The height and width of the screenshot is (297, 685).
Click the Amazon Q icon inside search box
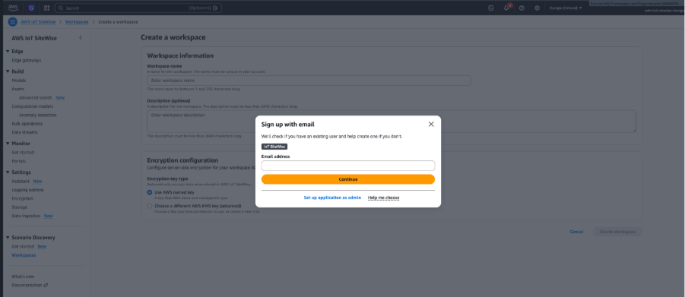215,8
